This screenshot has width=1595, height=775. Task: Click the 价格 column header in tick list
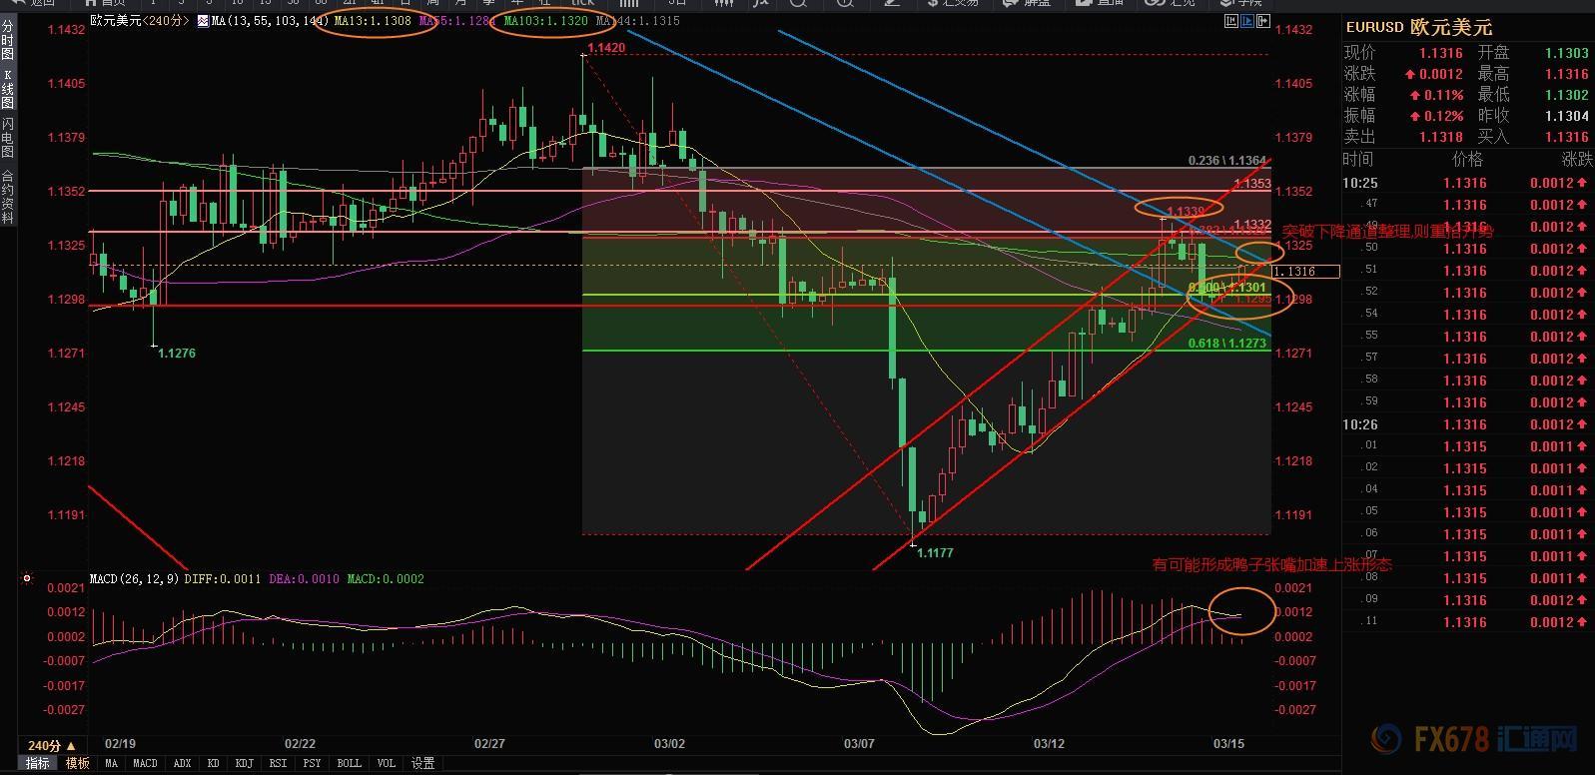coord(1467,159)
